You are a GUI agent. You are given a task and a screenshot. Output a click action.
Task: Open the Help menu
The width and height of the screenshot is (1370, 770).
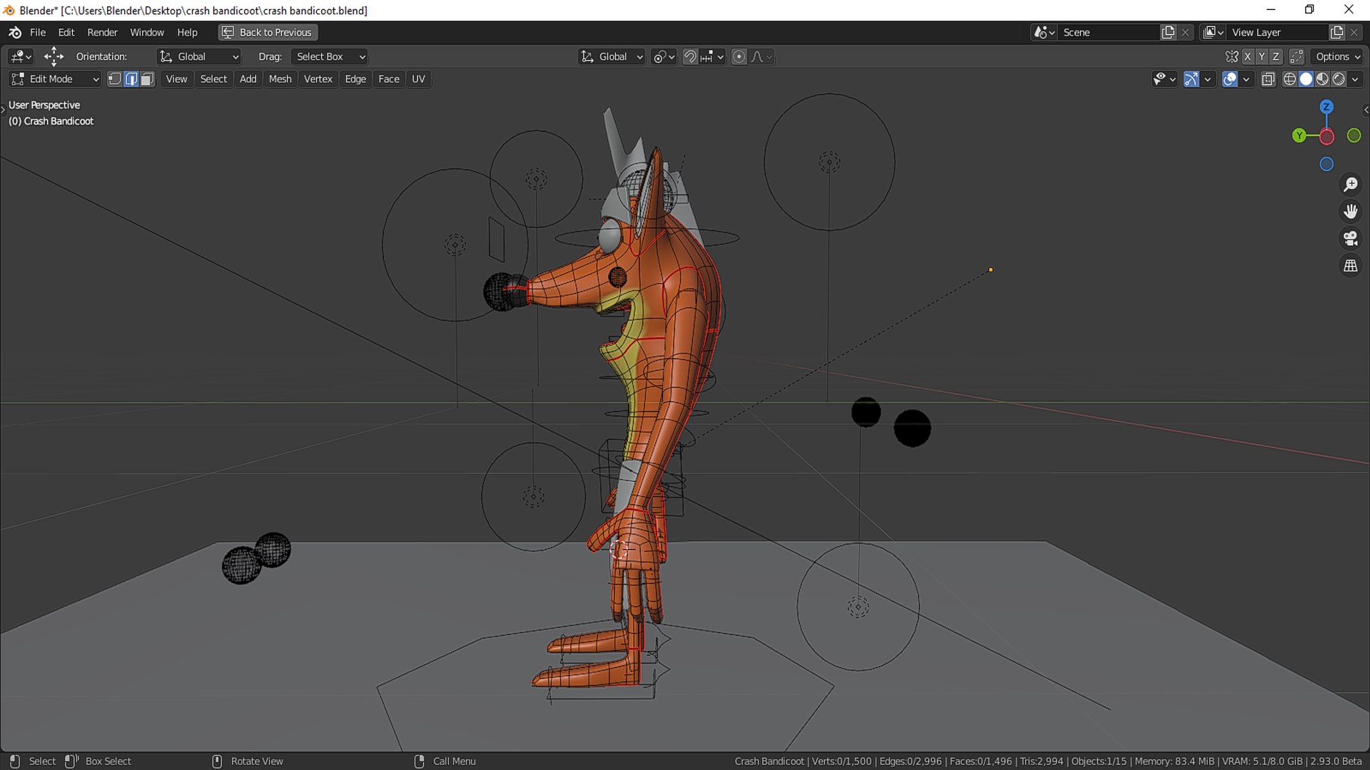point(187,32)
